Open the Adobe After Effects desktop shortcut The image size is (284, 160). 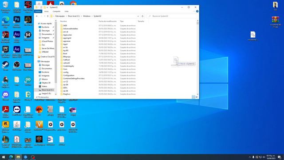tap(17, 49)
